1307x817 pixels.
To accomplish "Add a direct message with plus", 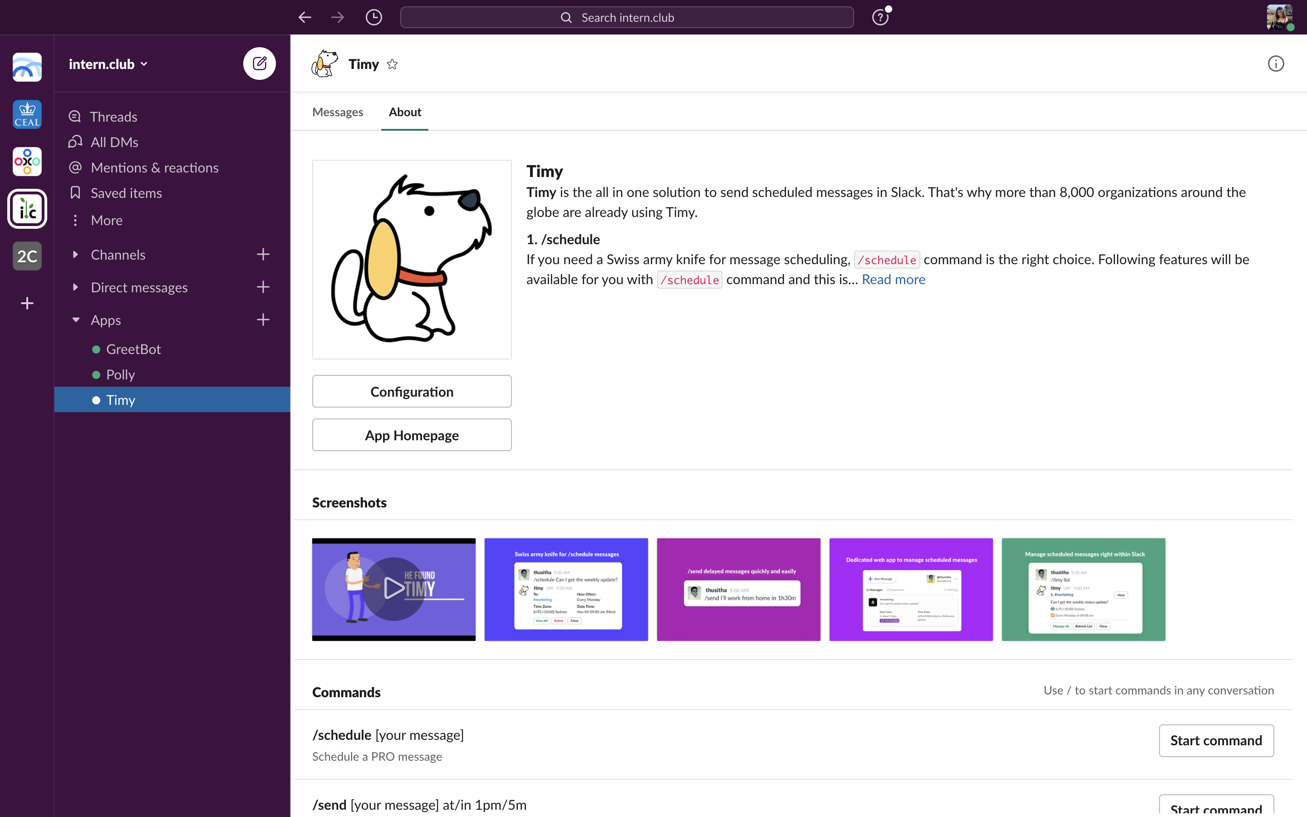I will [x=263, y=287].
